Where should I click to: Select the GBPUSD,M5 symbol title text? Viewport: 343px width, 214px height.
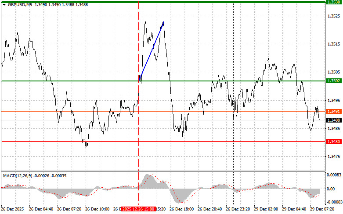pos(20,4)
